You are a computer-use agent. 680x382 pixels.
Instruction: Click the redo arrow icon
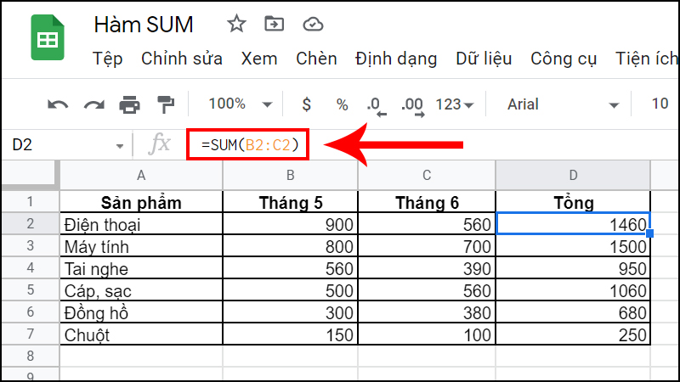[93, 104]
